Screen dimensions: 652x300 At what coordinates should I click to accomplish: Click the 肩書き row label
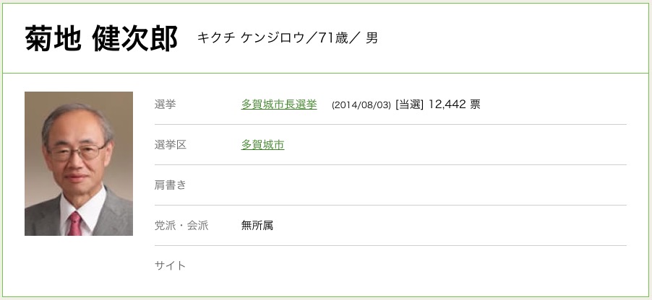click(x=171, y=185)
